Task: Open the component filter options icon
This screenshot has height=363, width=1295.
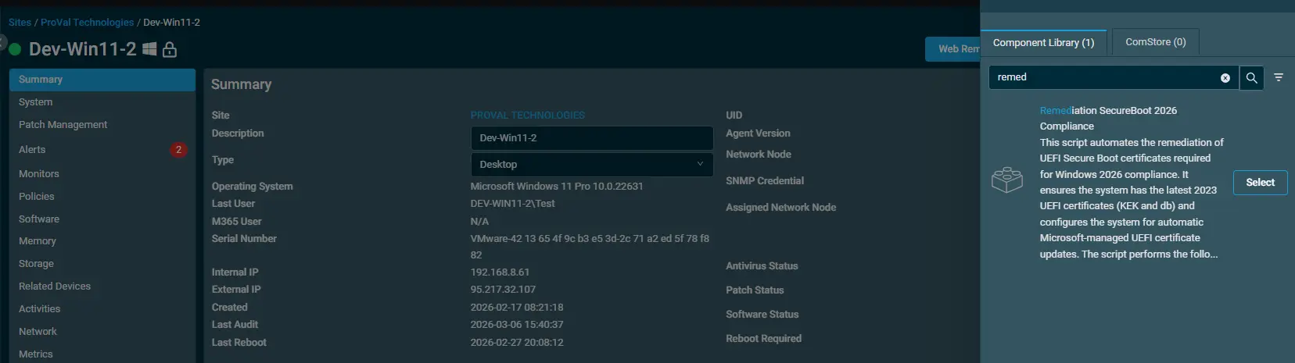Action: point(1279,77)
